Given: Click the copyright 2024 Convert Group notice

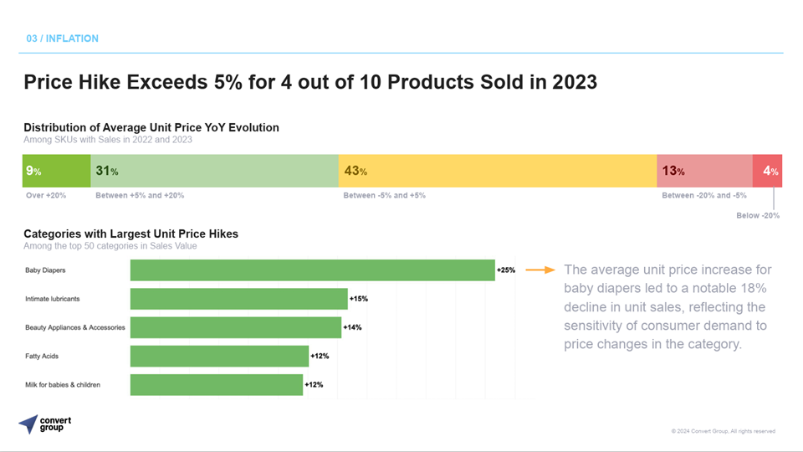Looking at the screenshot, I should (723, 431).
